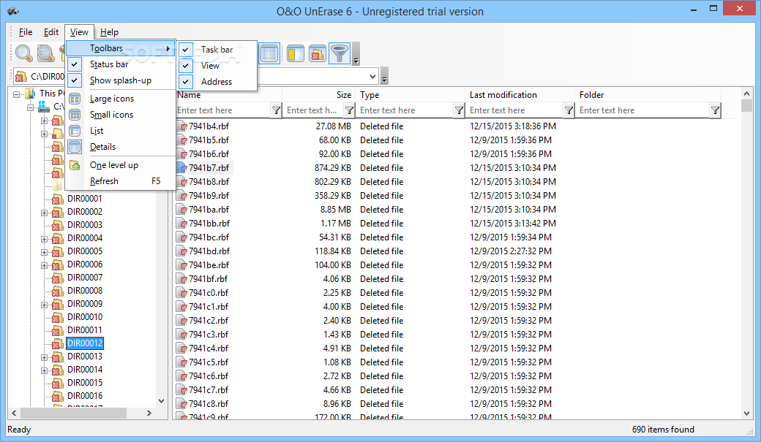This screenshot has width=761, height=442.
Task: Uncheck the Task bar toolbar option
Action: [185, 50]
